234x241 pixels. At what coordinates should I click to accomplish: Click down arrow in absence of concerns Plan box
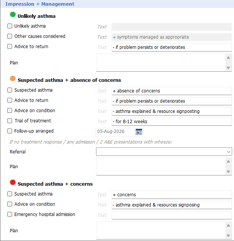[228, 172]
